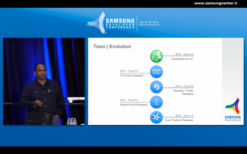Click the 'Mobile Profile Released' text
The image size is (247, 154).
pyautogui.click(x=134, y=105)
